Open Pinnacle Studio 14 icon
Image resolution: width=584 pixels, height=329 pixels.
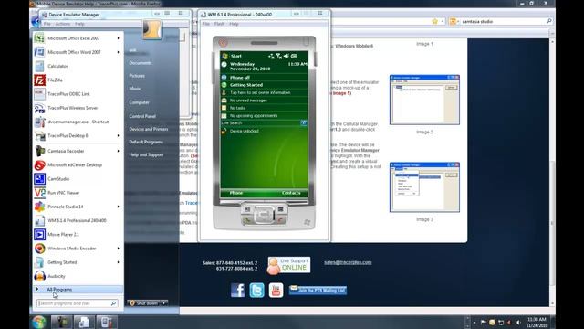39,207
